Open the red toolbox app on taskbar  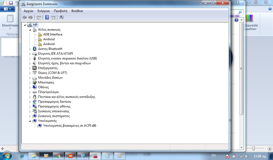pyautogui.click(x=95, y=156)
